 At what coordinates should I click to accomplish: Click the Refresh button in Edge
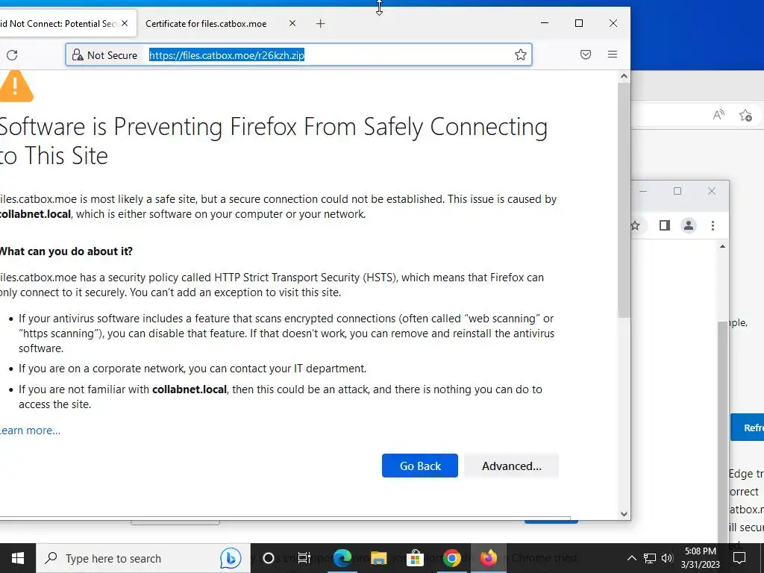click(x=748, y=428)
